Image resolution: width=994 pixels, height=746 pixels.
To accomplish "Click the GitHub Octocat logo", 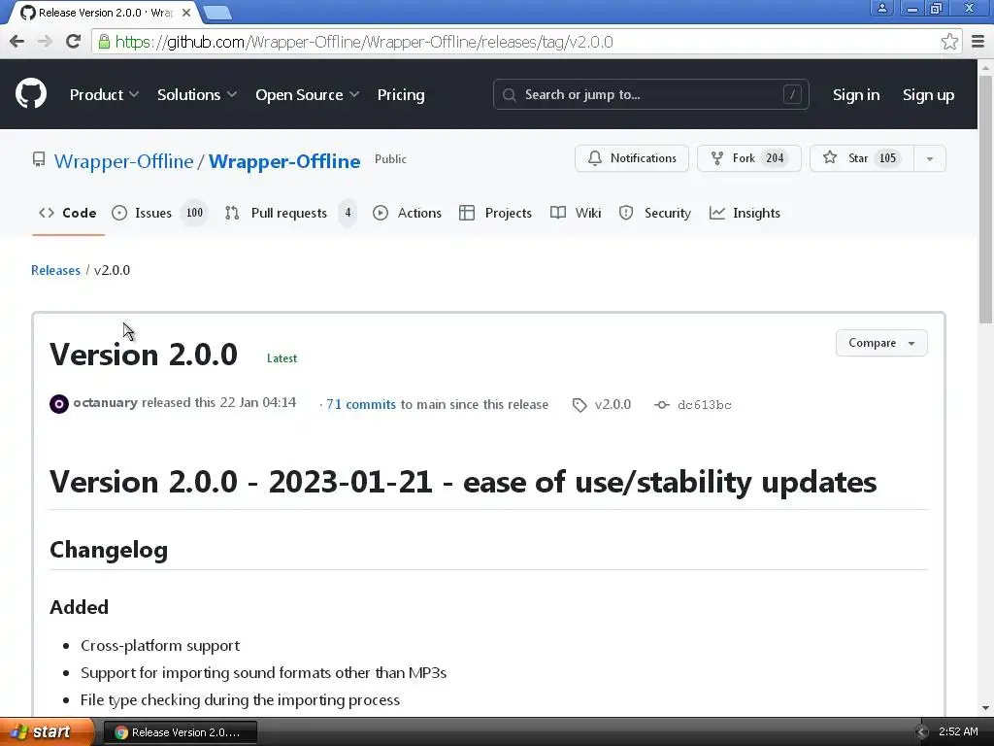I will (30, 94).
